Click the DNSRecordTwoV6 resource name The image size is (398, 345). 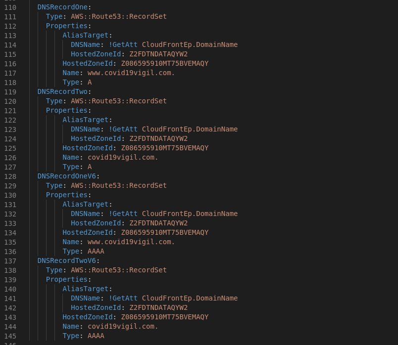click(x=67, y=260)
